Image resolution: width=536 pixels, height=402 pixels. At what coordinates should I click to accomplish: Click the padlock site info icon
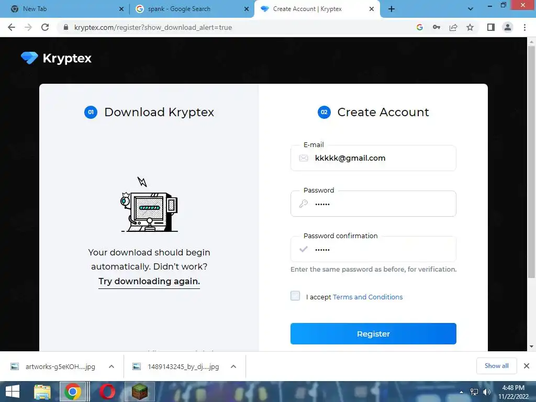pos(66,27)
